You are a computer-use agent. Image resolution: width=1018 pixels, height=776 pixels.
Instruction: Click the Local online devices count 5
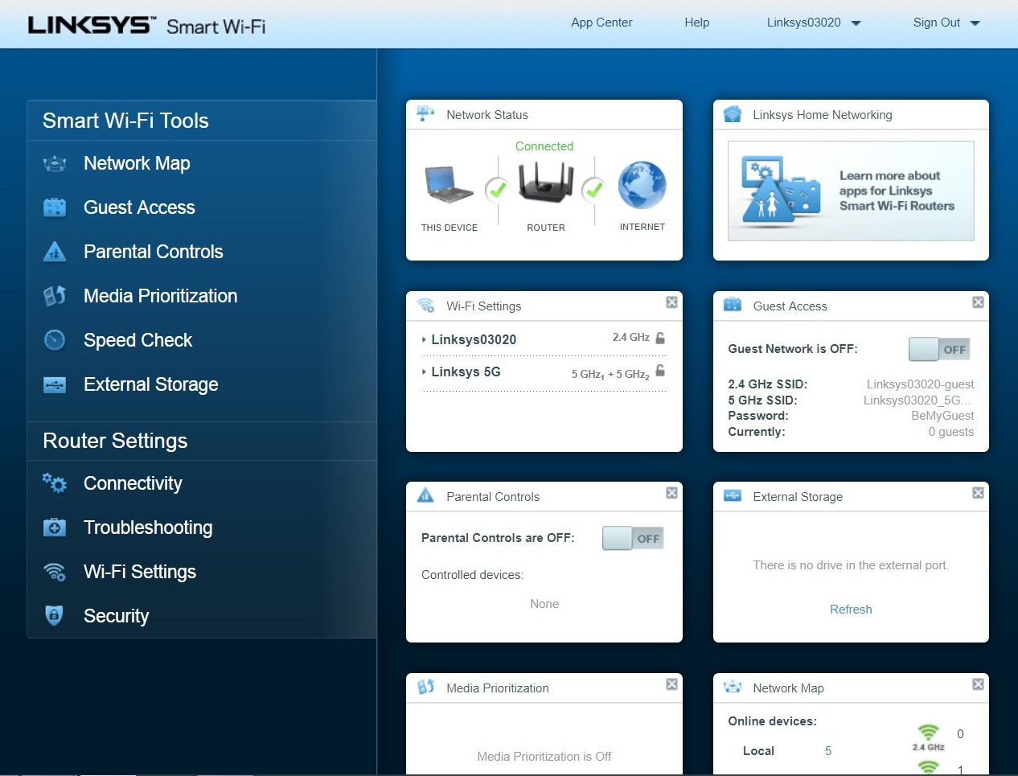point(828,751)
